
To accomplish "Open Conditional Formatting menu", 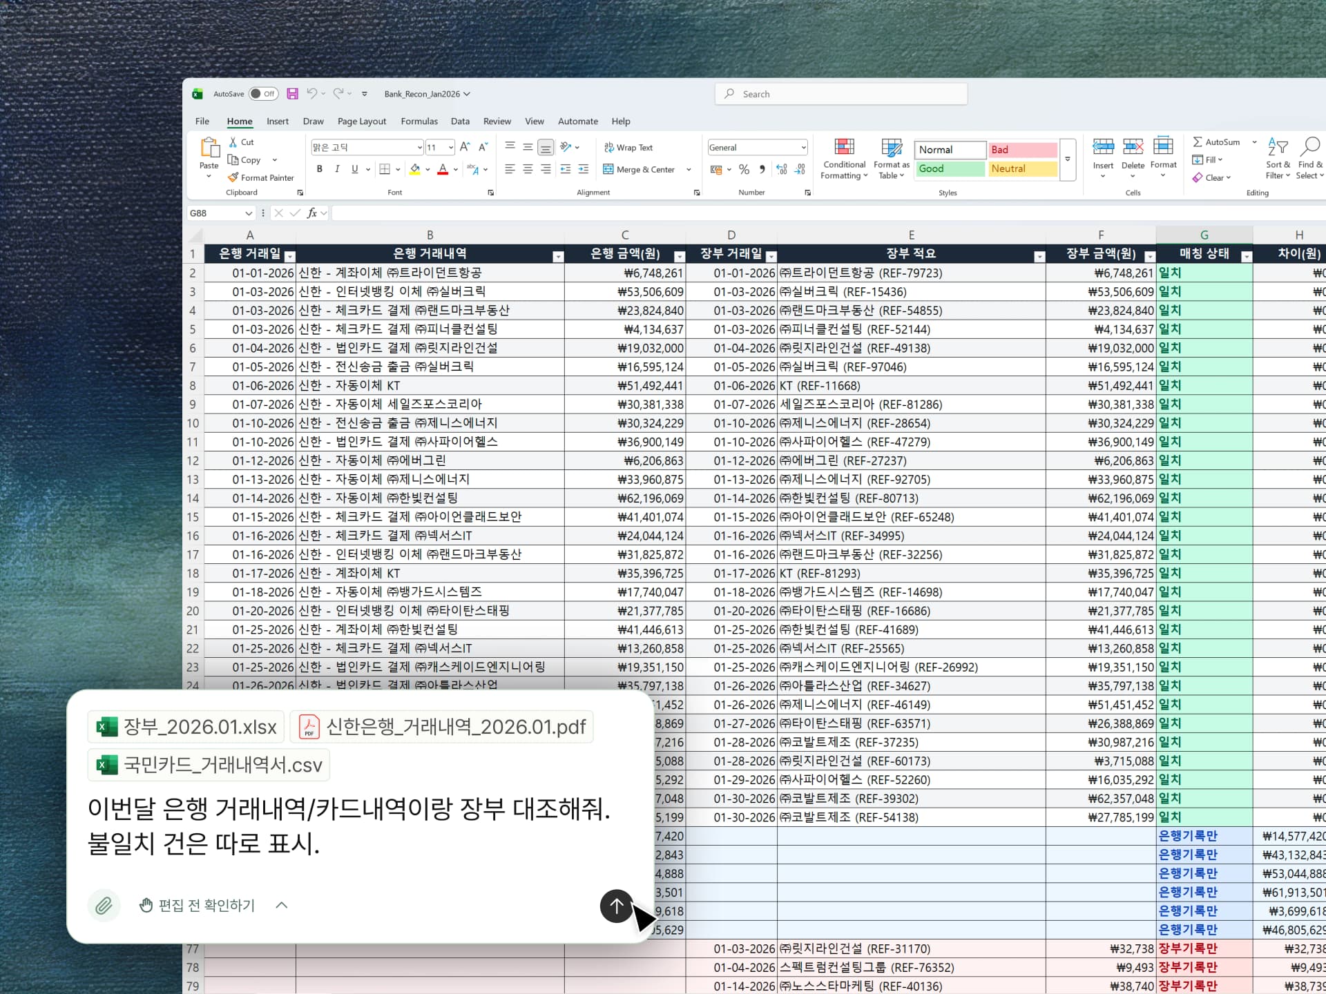I will click(844, 159).
